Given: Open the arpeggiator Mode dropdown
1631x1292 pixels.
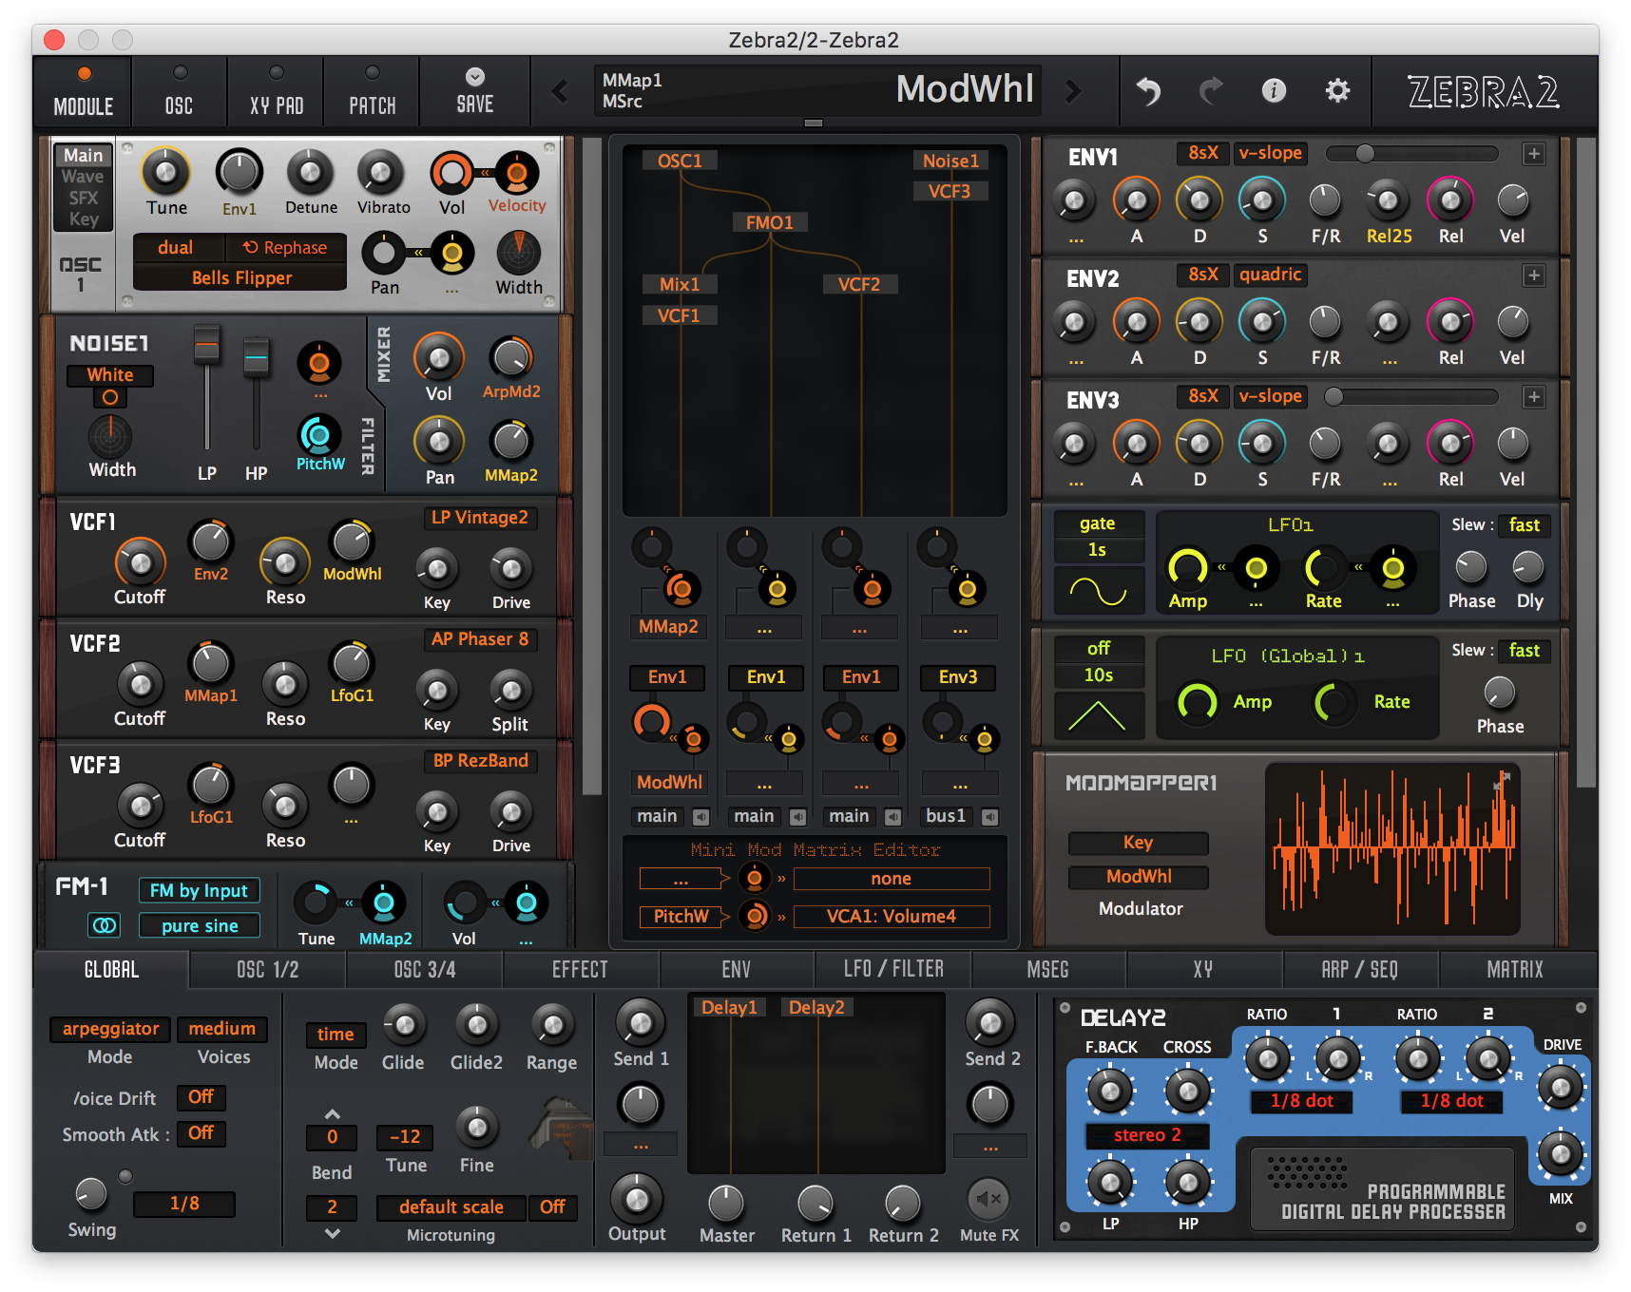Looking at the screenshot, I should [110, 1029].
